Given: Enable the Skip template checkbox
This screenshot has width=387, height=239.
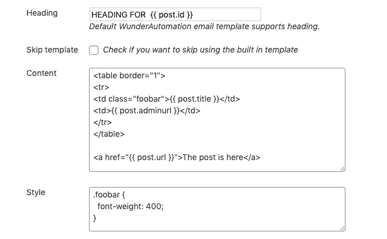Looking at the screenshot, I should pos(94,50).
